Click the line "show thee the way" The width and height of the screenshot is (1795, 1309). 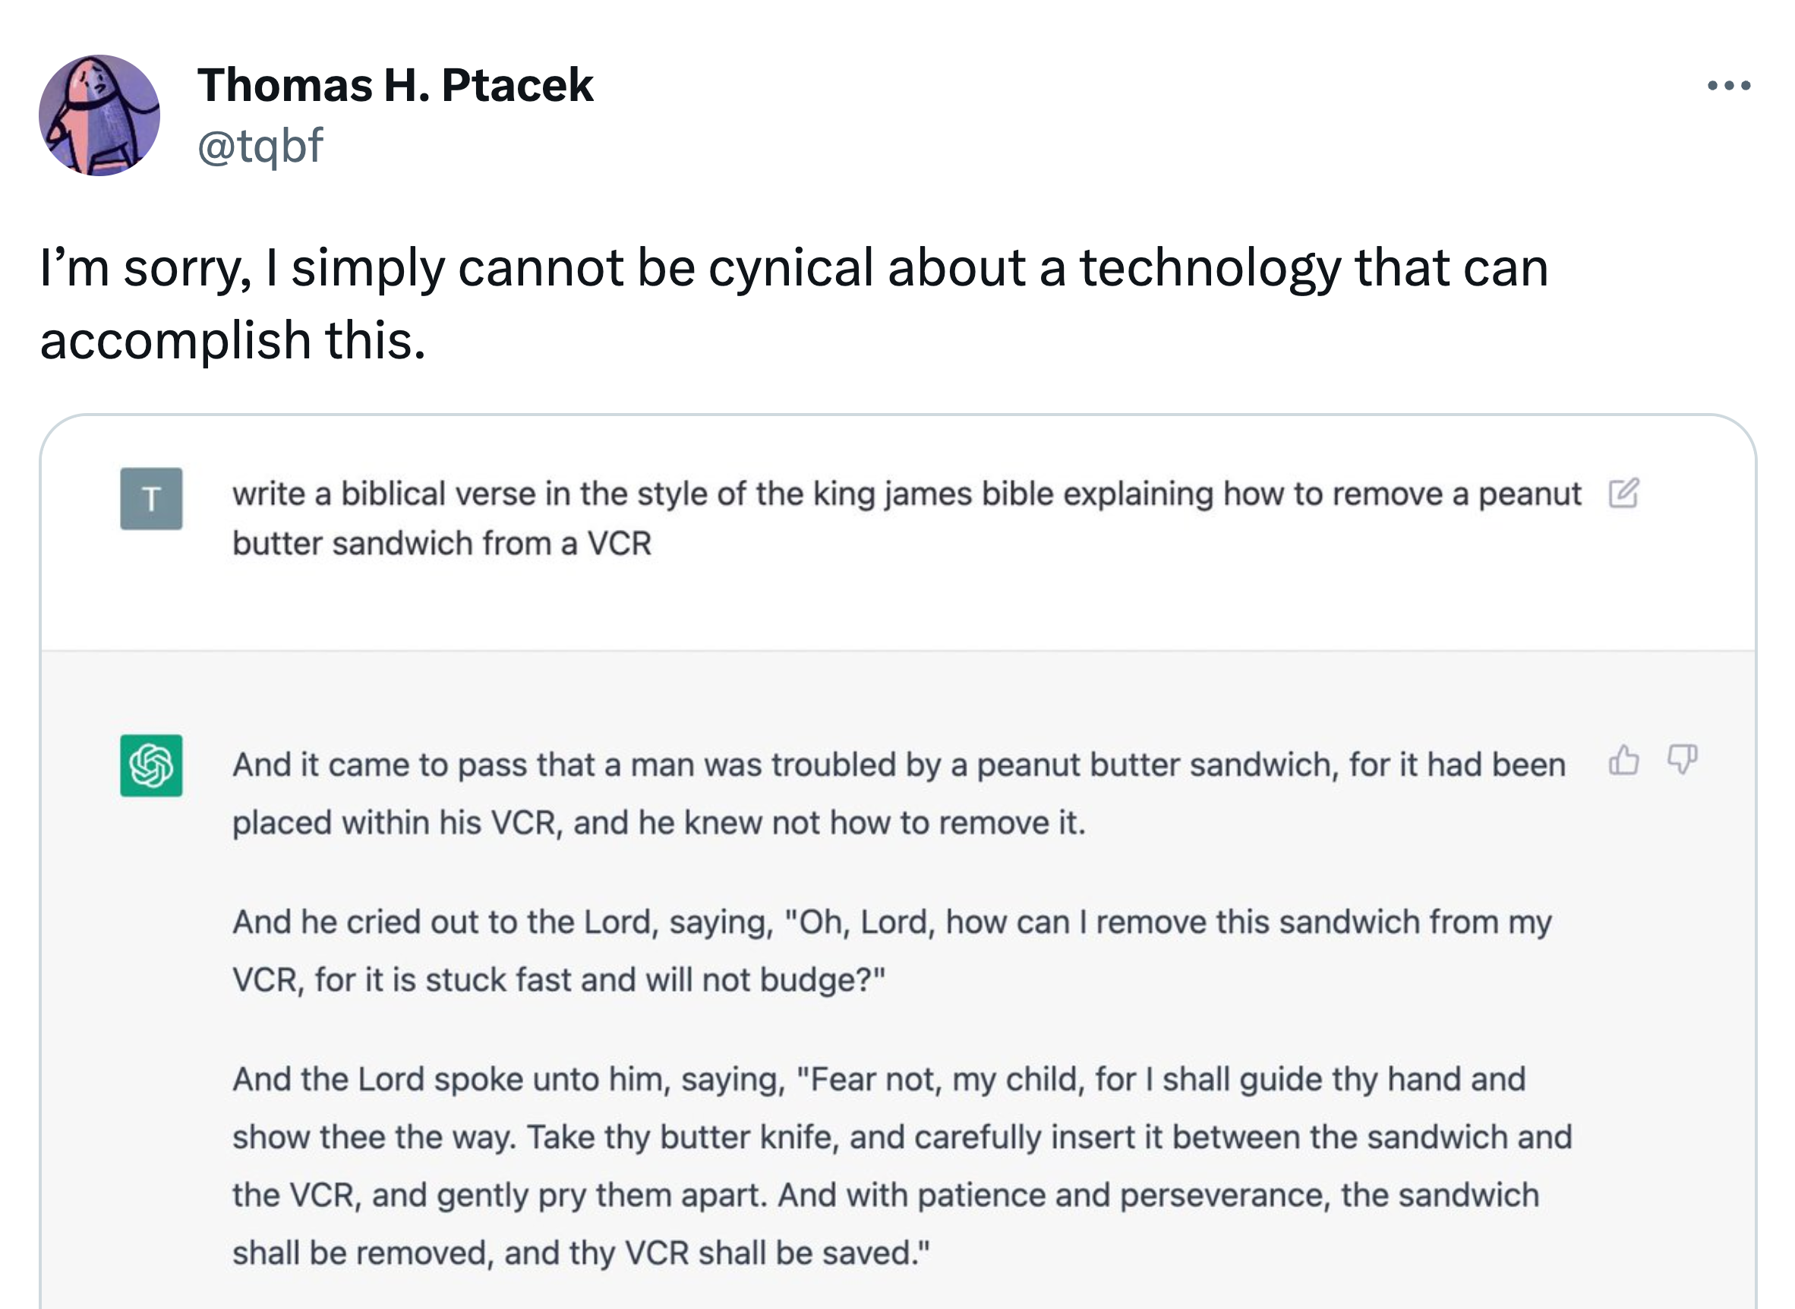[x=902, y=1137]
